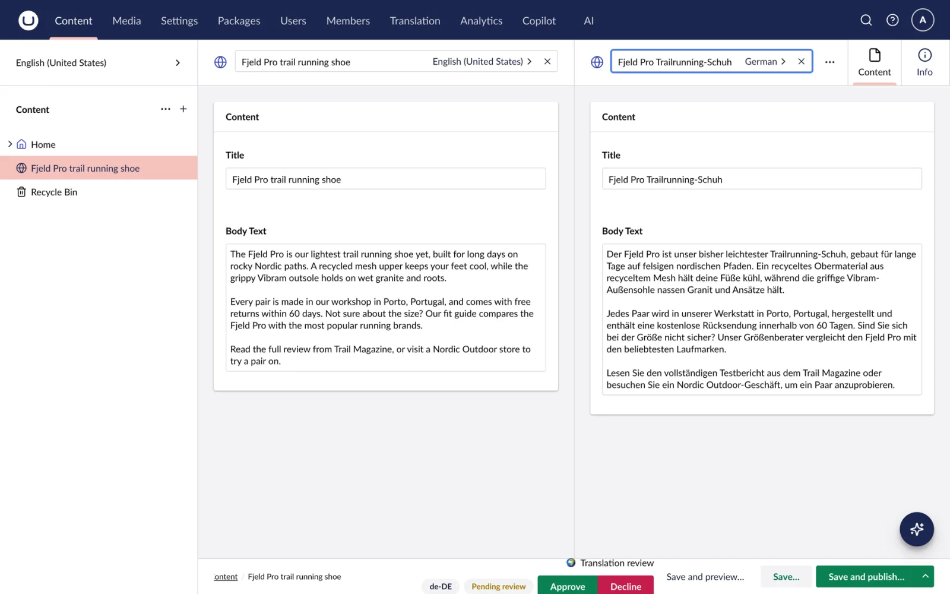Close the English (United States) split view
This screenshot has width=950, height=594.
[547, 61]
